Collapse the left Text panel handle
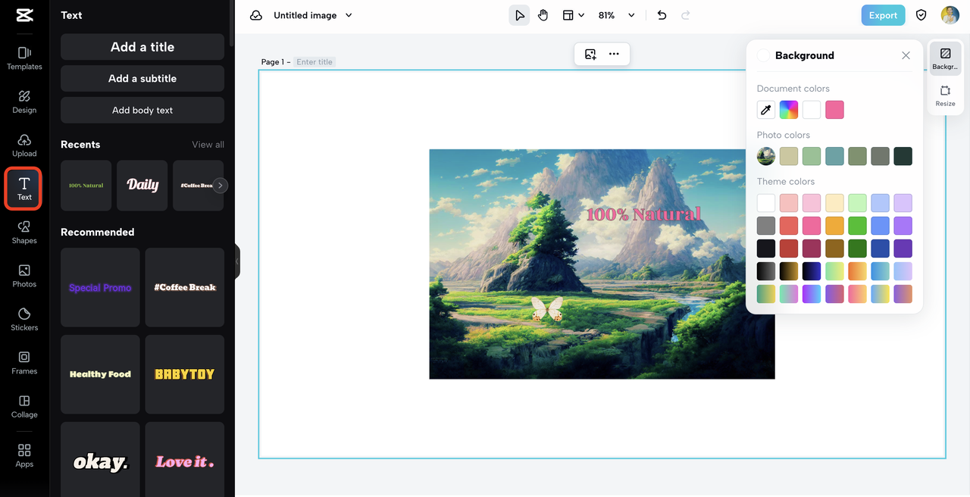 tap(237, 261)
